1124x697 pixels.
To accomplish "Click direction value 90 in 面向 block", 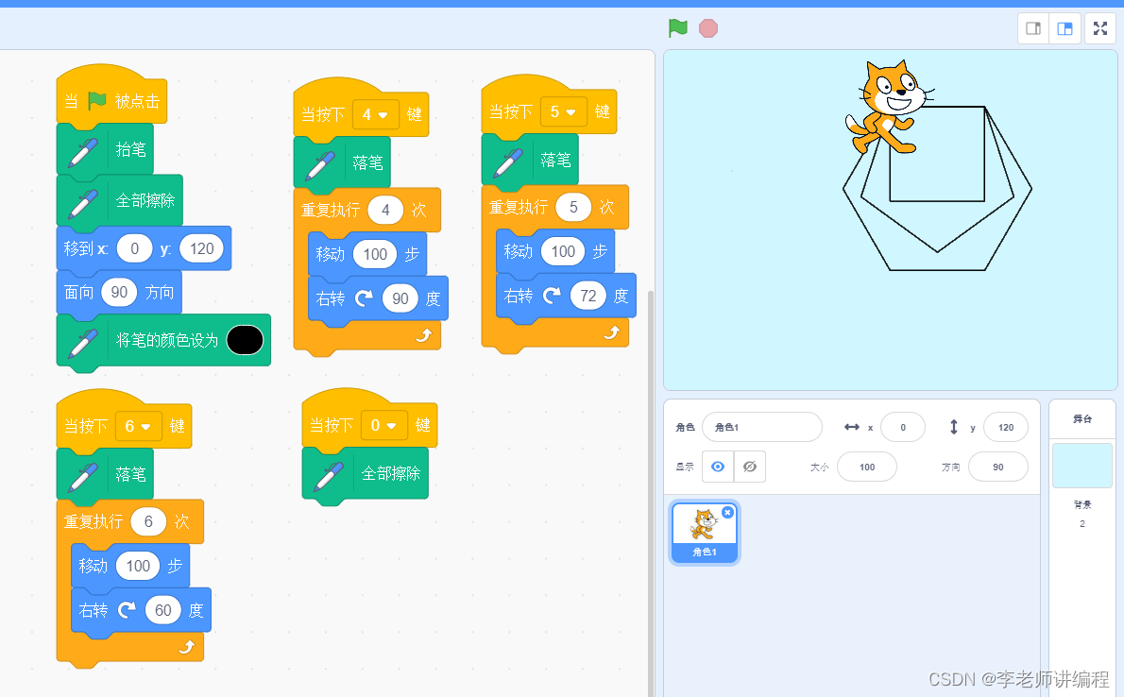I will (119, 292).
